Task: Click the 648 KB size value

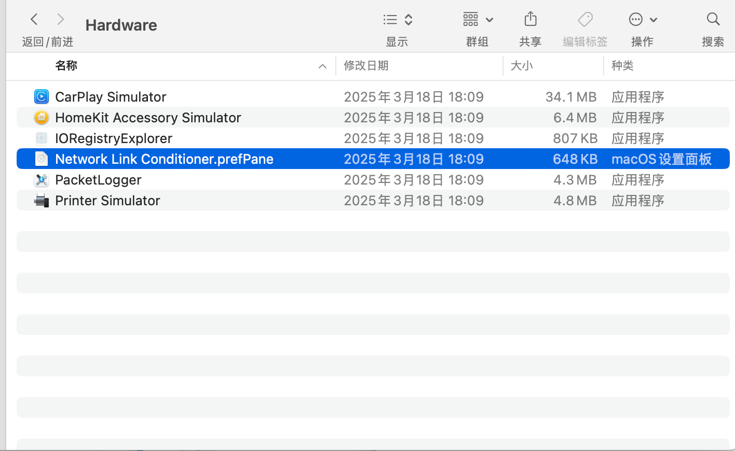Action: [x=575, y=159]
